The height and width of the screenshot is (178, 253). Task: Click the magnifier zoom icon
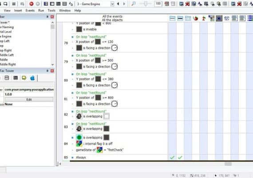[134, 4]
